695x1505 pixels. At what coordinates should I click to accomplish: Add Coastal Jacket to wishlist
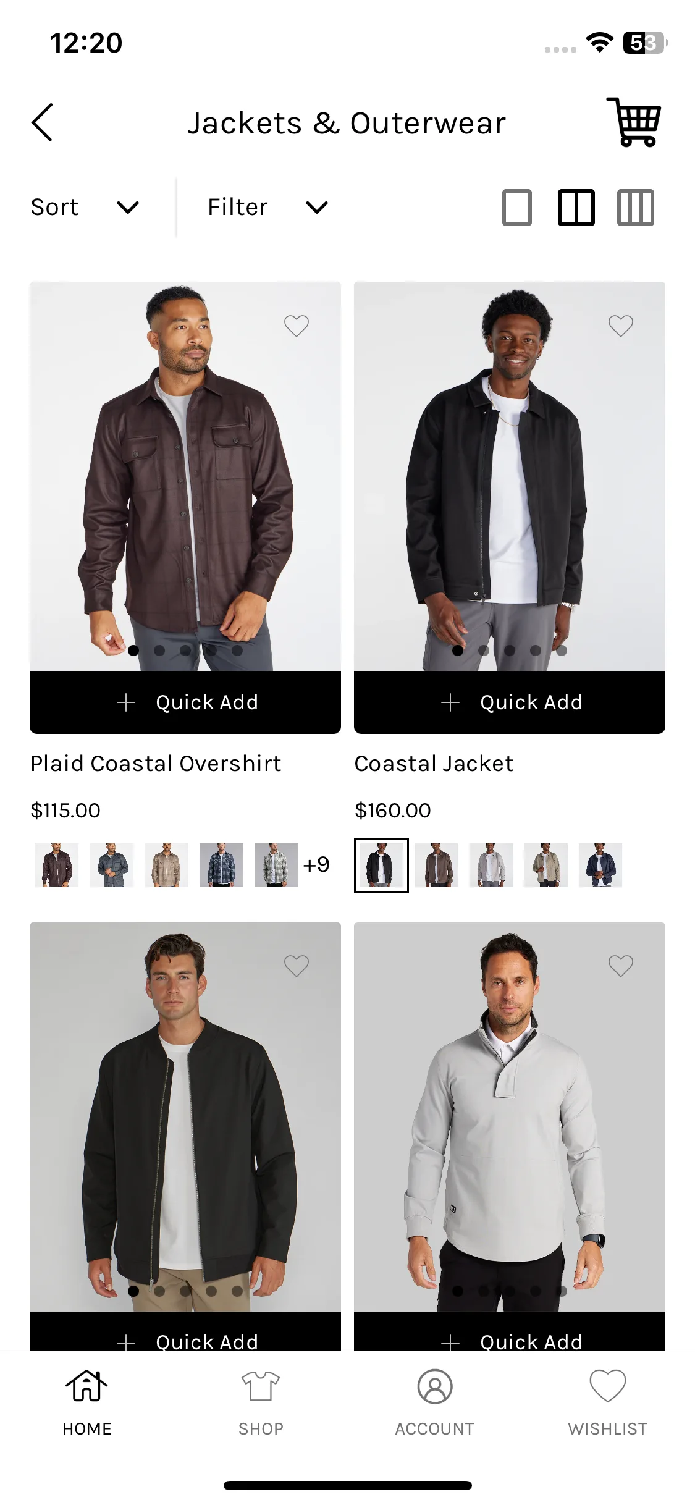click(621, 326)
